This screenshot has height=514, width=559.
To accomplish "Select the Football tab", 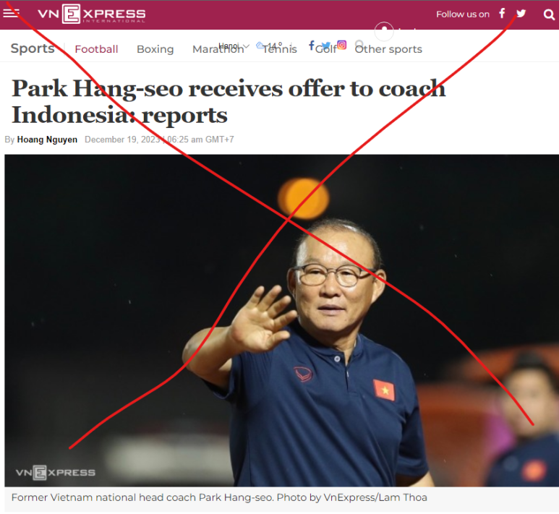I will coord(96,49).
